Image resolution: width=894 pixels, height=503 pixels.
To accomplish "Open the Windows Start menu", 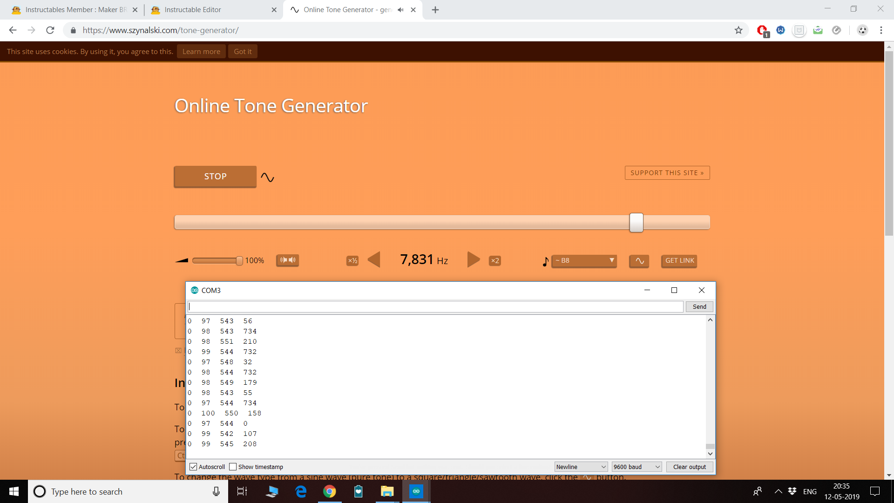I will (14, 491).
